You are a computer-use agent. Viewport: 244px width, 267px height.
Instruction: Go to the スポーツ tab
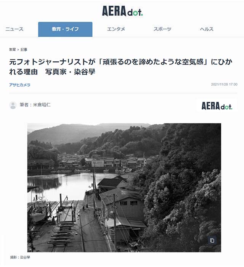(x=162, y=29)
